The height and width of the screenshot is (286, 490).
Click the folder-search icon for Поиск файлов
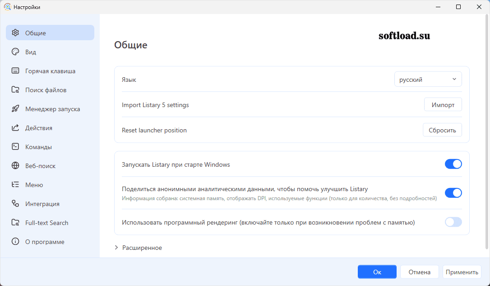click(15, 90)
